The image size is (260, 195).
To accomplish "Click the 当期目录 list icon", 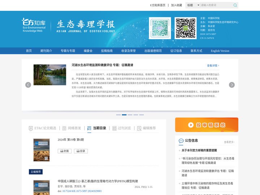I will (89, 128).
